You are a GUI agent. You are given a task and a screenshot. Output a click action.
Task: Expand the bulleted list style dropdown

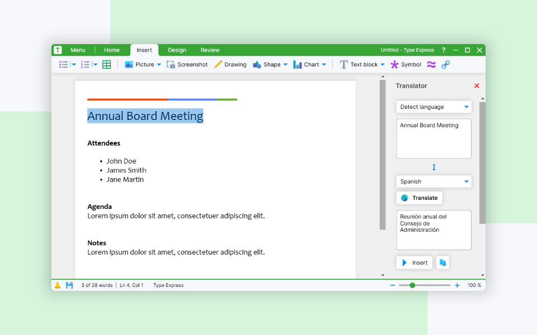[73, 64]
